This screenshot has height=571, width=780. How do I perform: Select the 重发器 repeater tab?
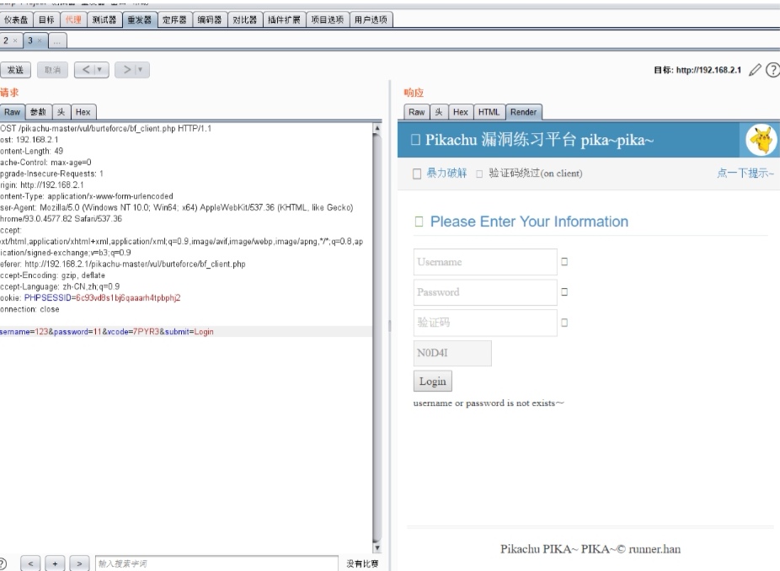[x=140, y=20]
